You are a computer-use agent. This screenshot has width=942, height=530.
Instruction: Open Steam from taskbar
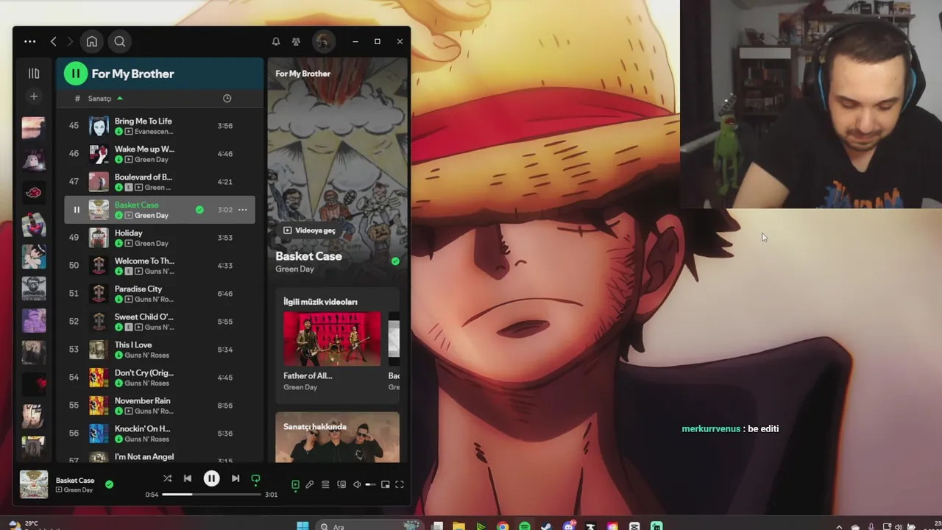point(546,526)
